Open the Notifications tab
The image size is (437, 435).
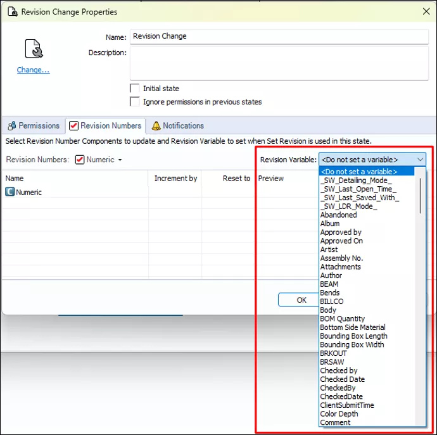pyautogui.click(x=178, y=125)
